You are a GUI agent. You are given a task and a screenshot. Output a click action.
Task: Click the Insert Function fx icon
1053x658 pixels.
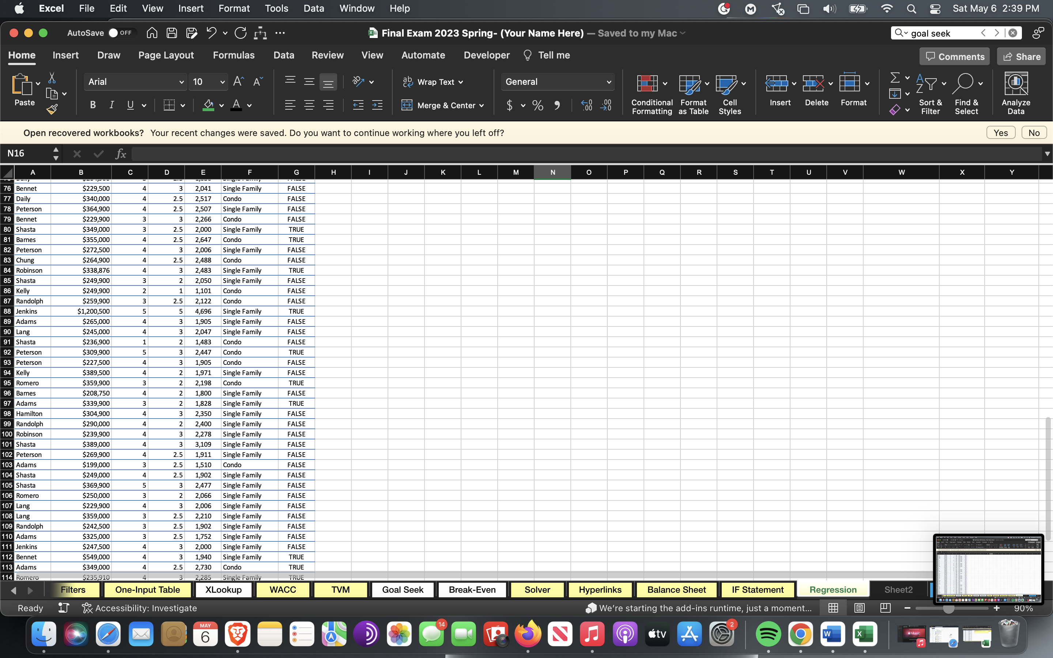pyautogui.click(x=121, y=154)
